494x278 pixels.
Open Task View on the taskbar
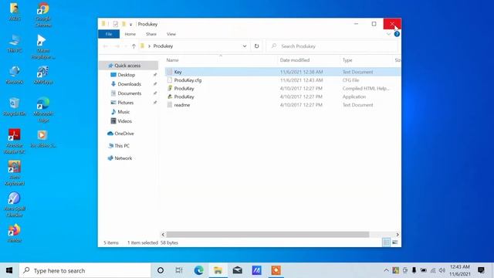179,270
